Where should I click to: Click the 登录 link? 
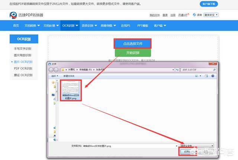click(165, 15)
